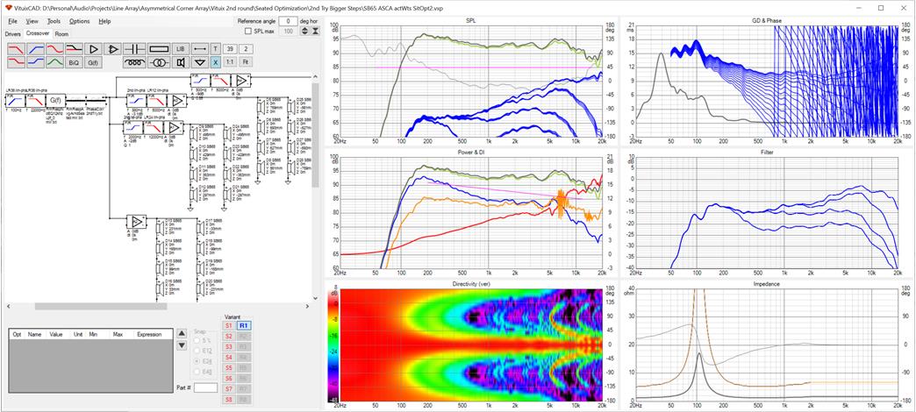
Task: Add the green peak filter block
Action: (54, 62)
